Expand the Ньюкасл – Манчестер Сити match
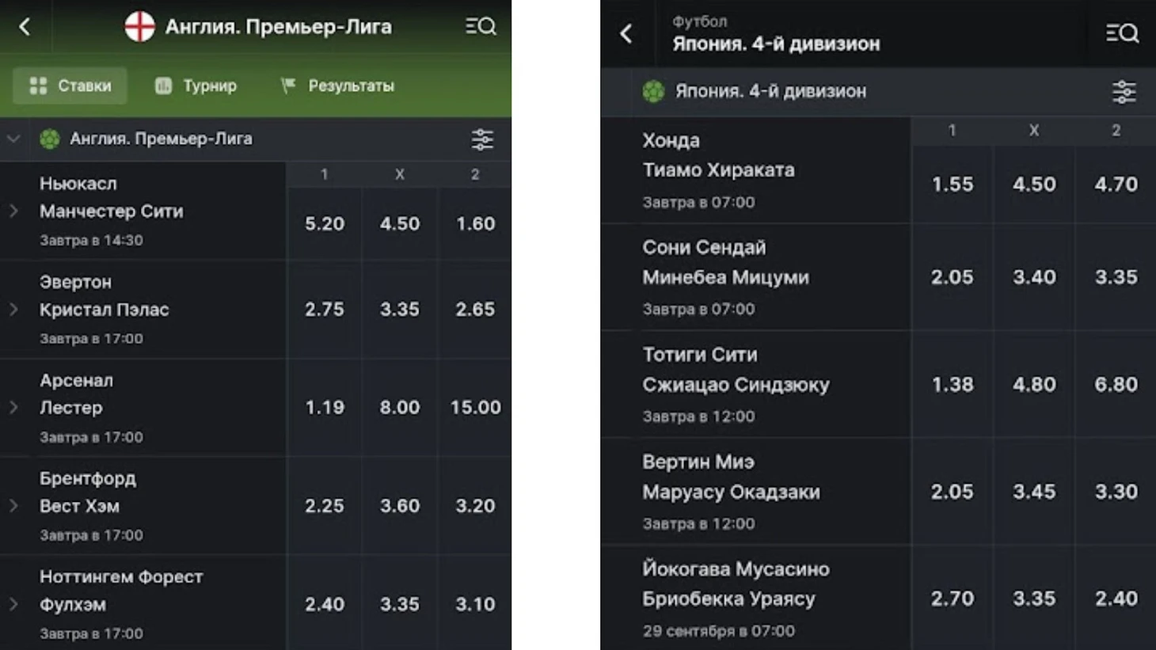 13,211
